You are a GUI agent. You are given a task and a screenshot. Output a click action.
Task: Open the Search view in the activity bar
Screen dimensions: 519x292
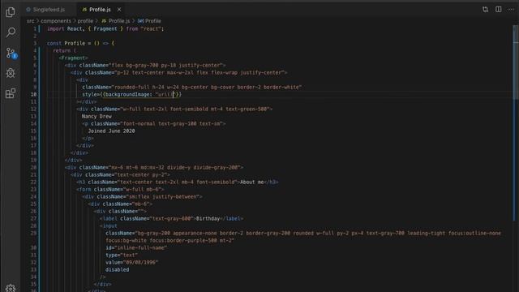11,32
